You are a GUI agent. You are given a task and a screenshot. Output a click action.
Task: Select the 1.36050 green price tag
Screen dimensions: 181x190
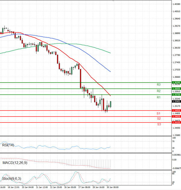(x=176, y=89)
